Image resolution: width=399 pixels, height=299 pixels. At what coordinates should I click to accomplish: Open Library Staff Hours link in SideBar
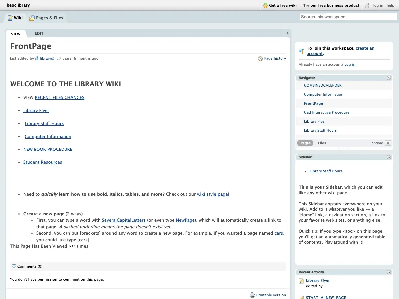(x=326, y=171)
